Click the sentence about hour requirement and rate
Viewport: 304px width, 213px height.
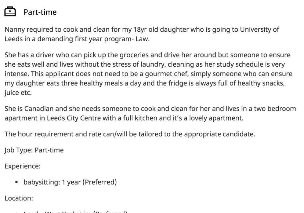click(130, 134)
